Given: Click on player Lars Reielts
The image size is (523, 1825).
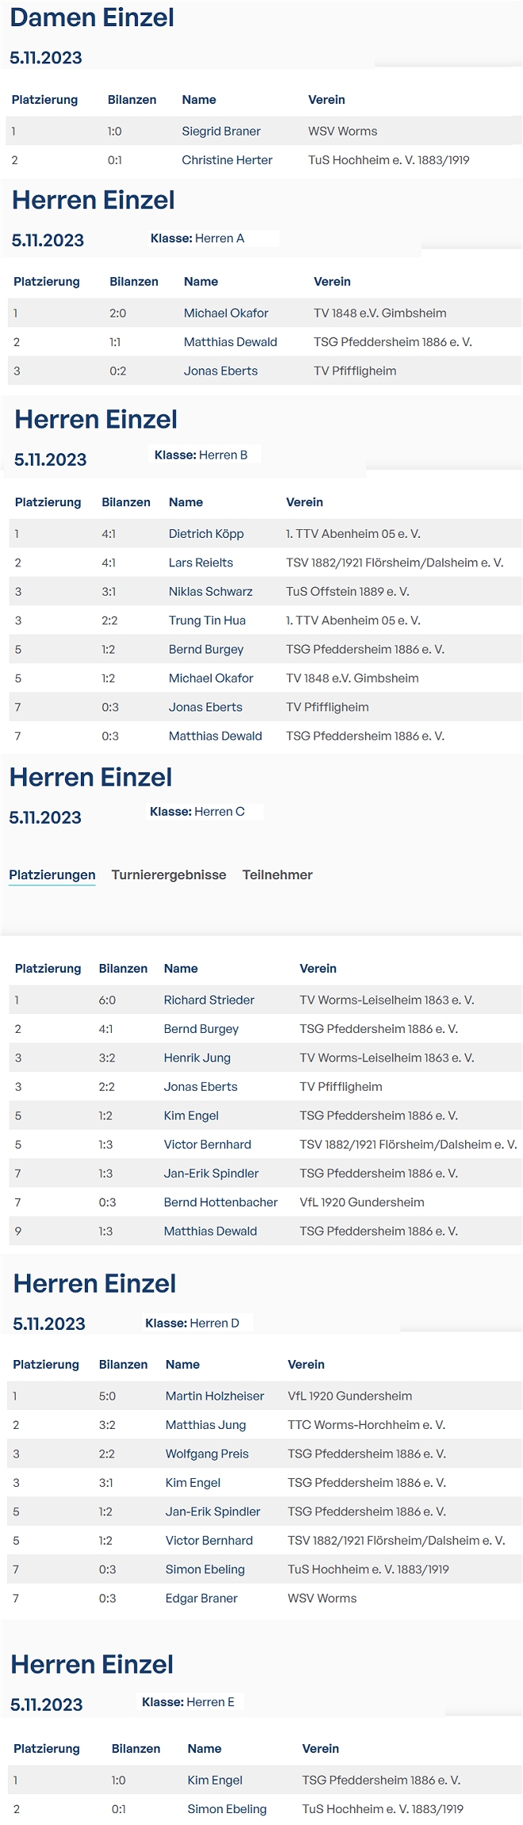Looking at the screenshot, I should click(200, 562).
